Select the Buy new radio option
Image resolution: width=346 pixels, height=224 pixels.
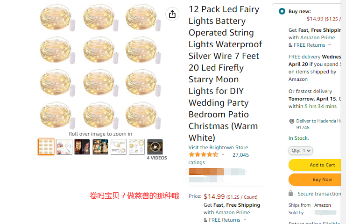(282, 12)
